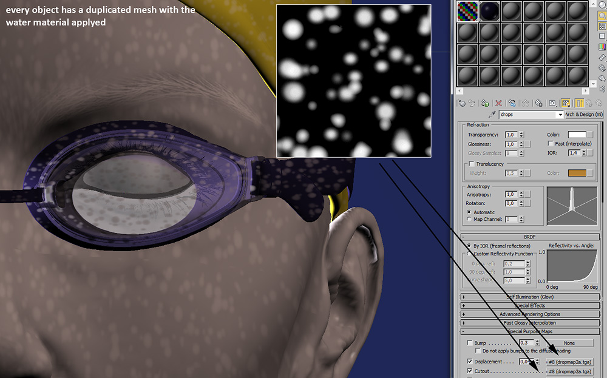The width and height of the screenshot is (607, 378).
Task: Click the Bump map None button
Action: point(569,343)
